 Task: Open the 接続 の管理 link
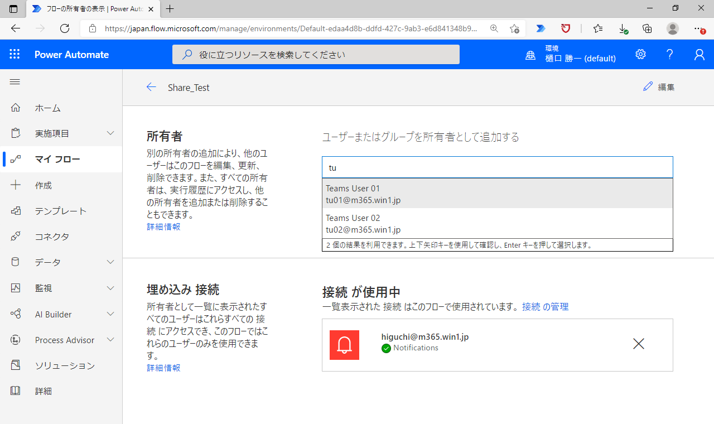(x=545, y=306)
